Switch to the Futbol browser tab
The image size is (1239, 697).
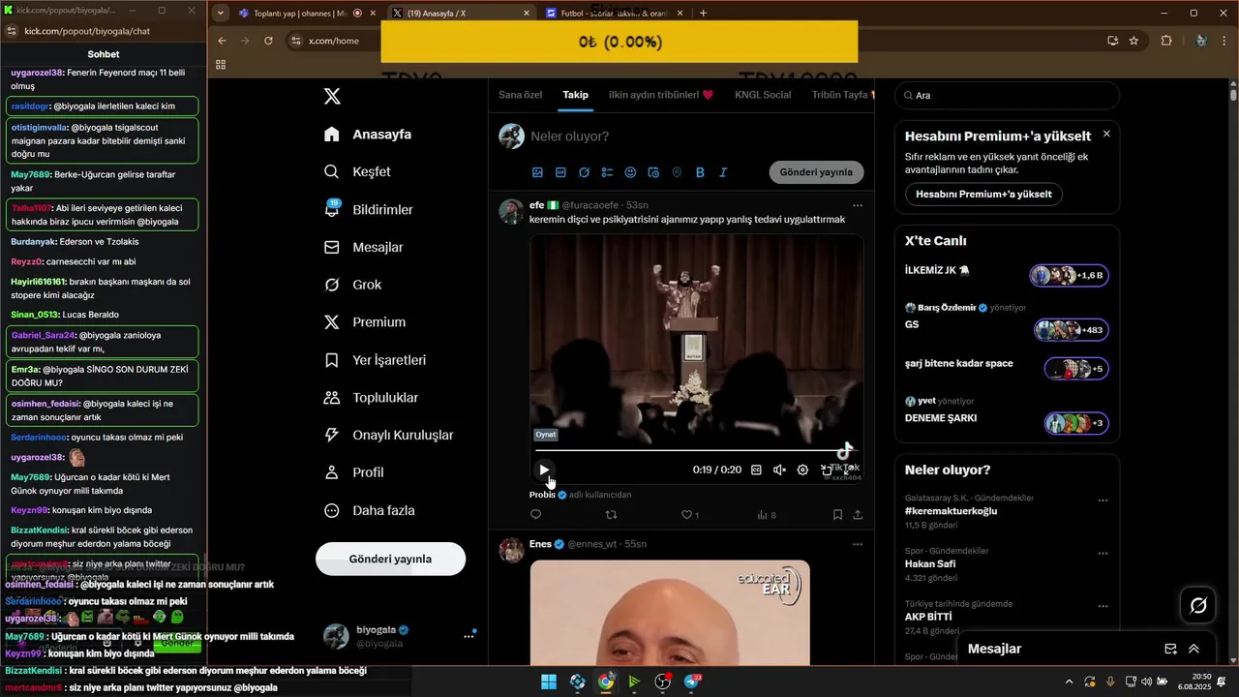pyautogui.click(x=614, y=14)
